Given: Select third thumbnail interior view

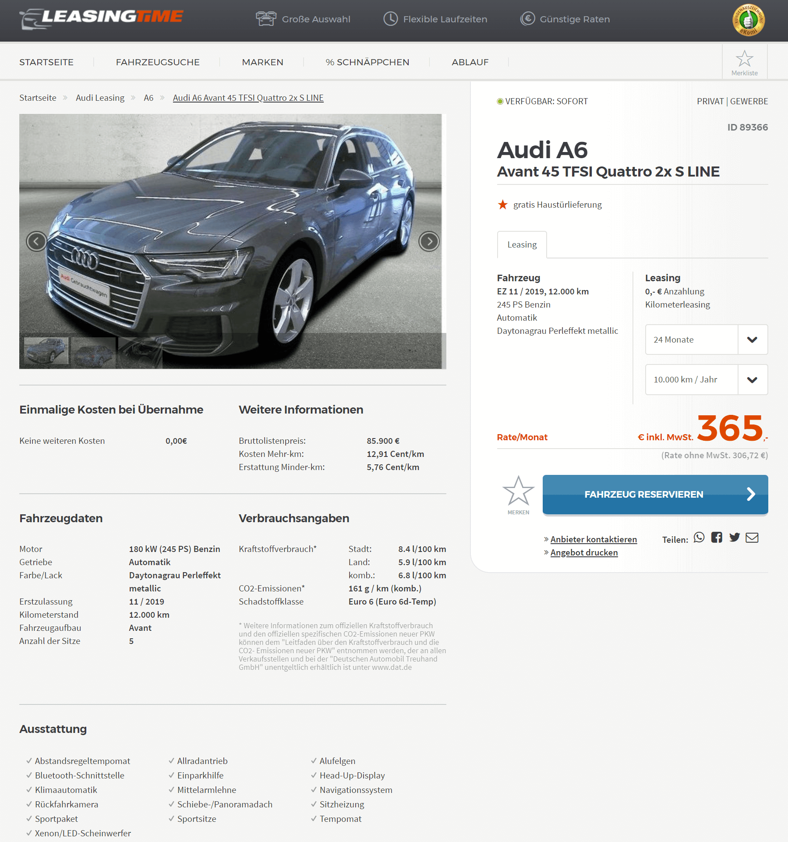Looking at the screenshot, I should (x=140, y=352).
